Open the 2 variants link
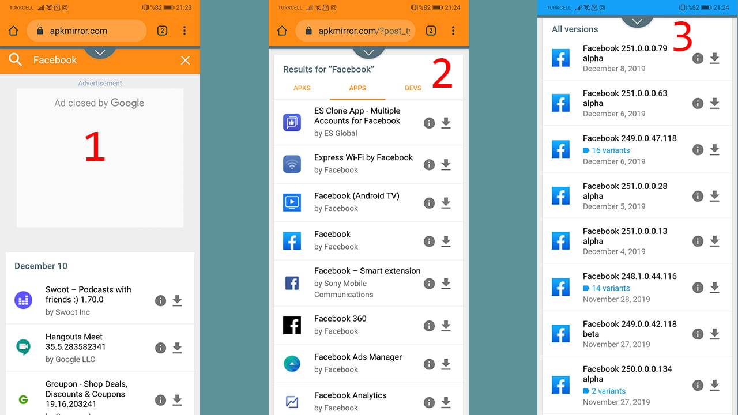This screenshot has height=415, width=738. 604,391
